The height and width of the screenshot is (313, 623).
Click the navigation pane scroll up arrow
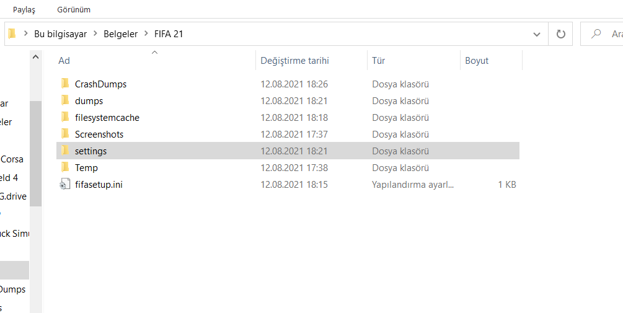[x=35, y=57]
